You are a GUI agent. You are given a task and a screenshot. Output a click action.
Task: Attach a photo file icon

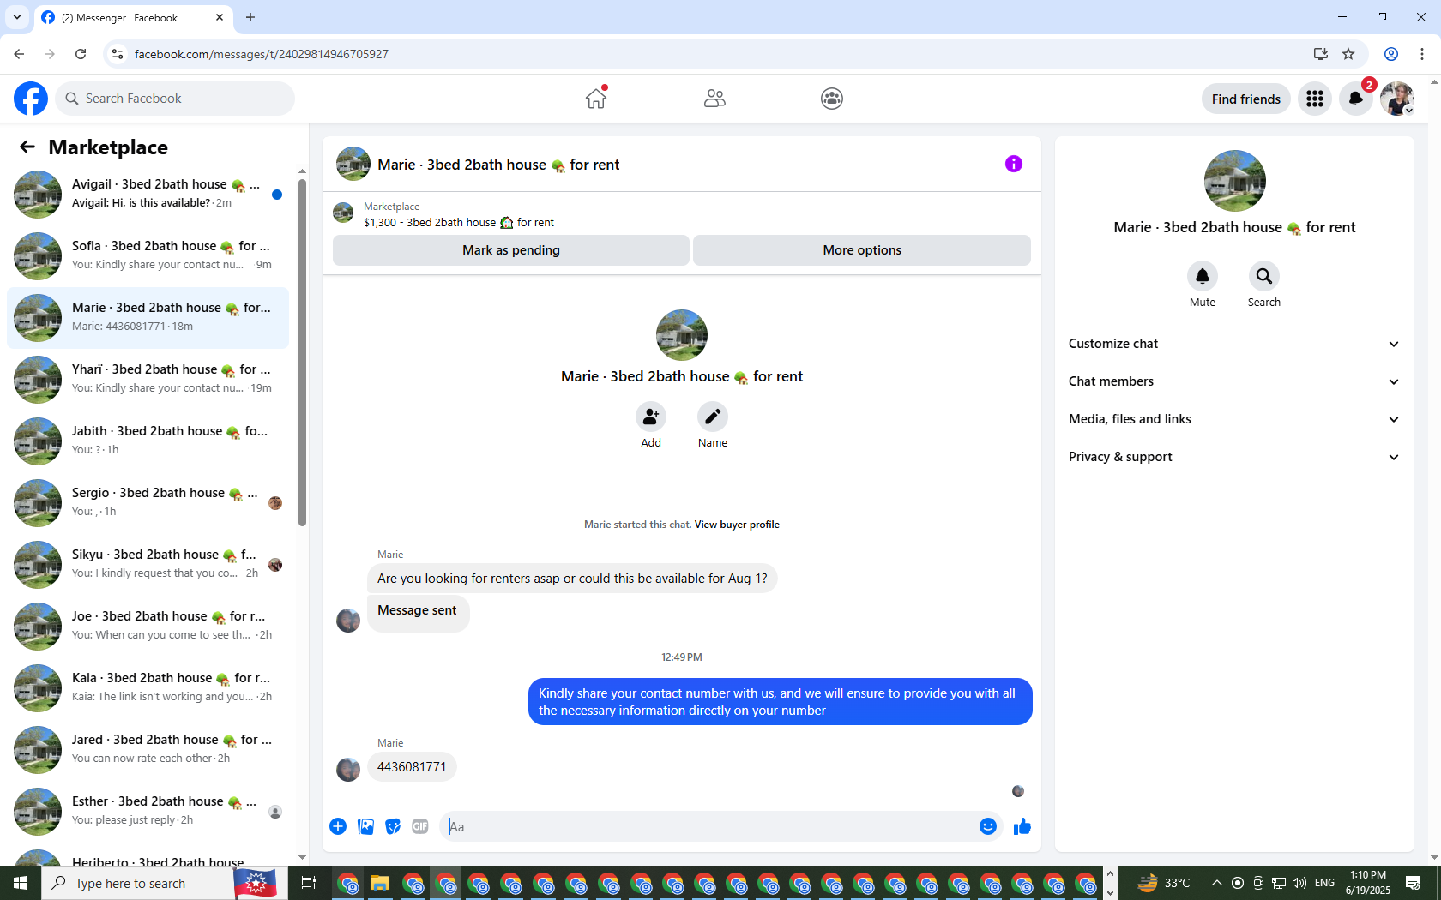365,826
